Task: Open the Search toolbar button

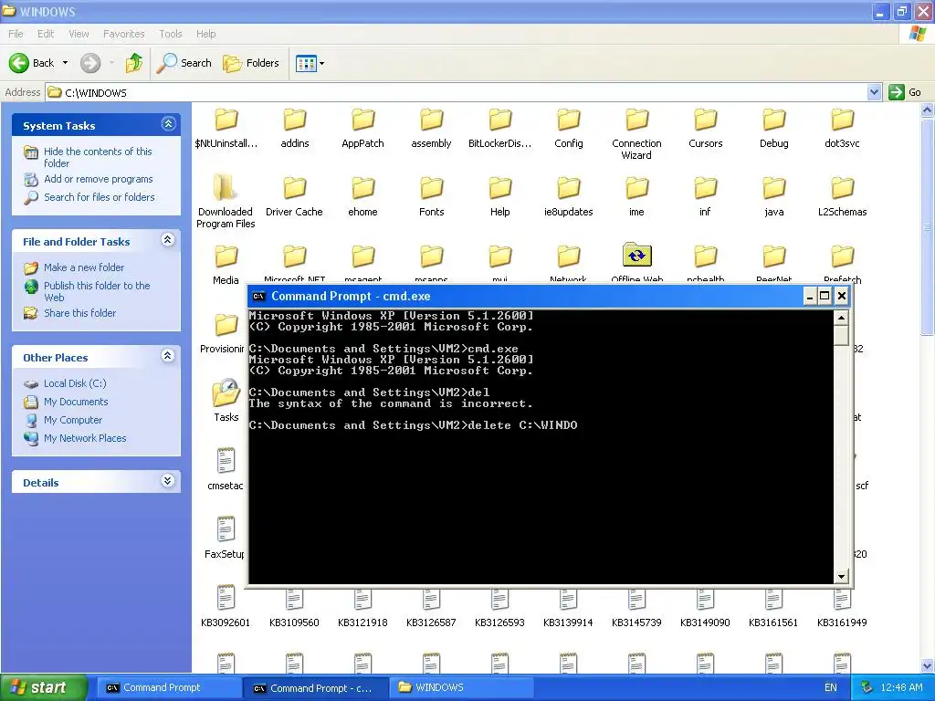Action: [184, 63]
